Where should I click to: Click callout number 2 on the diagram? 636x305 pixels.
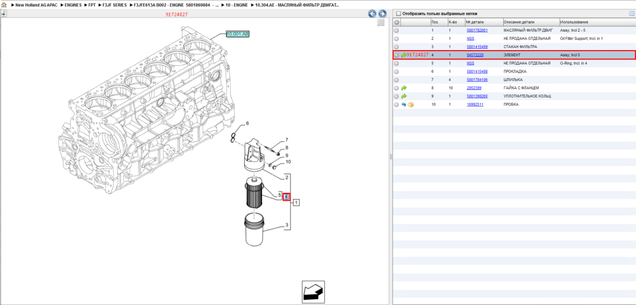(286, 178)
